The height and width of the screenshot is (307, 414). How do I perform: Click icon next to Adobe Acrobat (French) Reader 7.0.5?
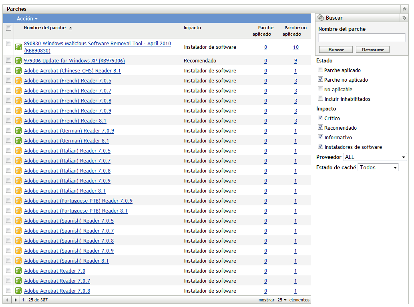(18, 81)
